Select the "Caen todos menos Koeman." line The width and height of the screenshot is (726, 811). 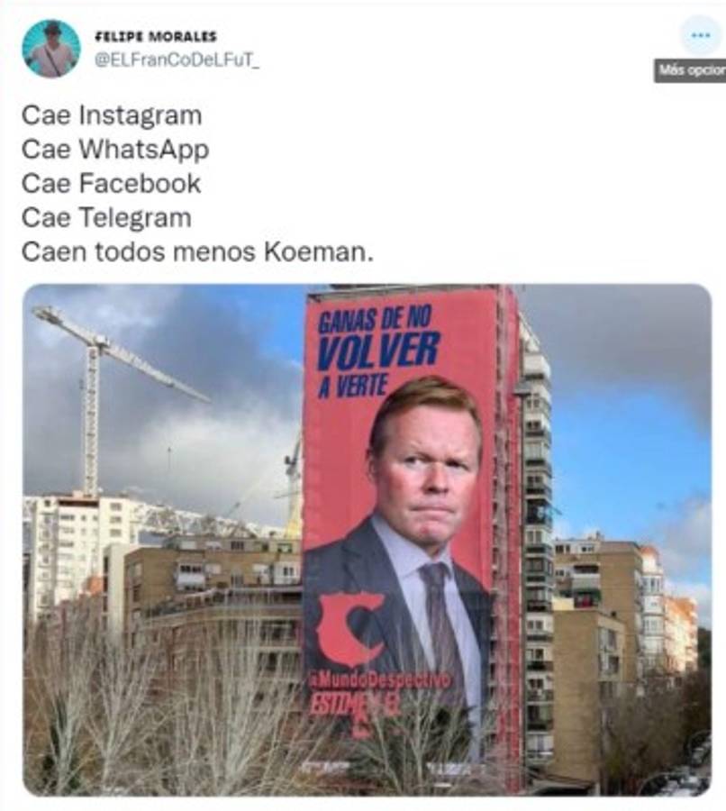(197, 252)
